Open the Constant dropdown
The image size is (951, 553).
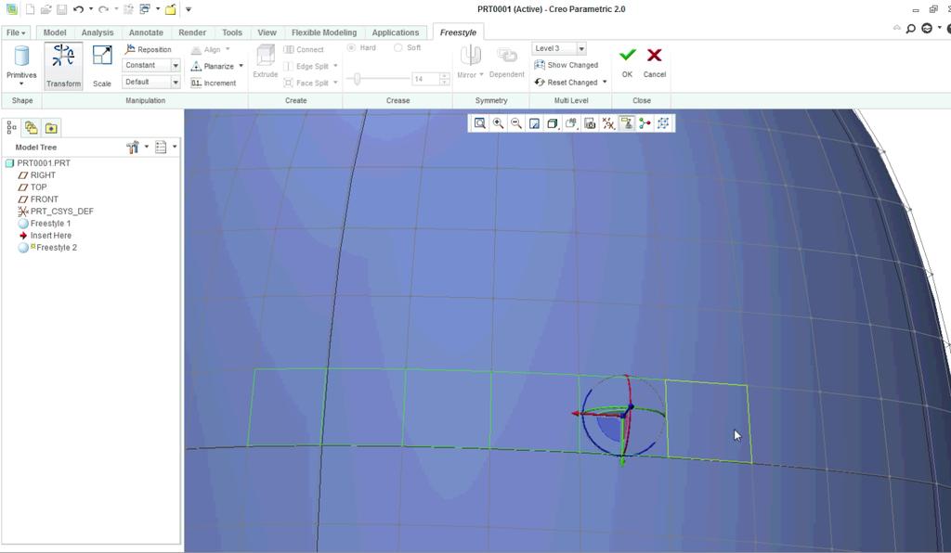click(151, 65)
